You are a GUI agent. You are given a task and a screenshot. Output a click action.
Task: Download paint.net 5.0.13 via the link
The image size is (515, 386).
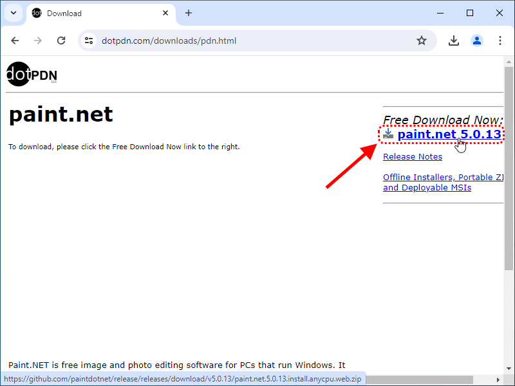click(x=449, y=134)
